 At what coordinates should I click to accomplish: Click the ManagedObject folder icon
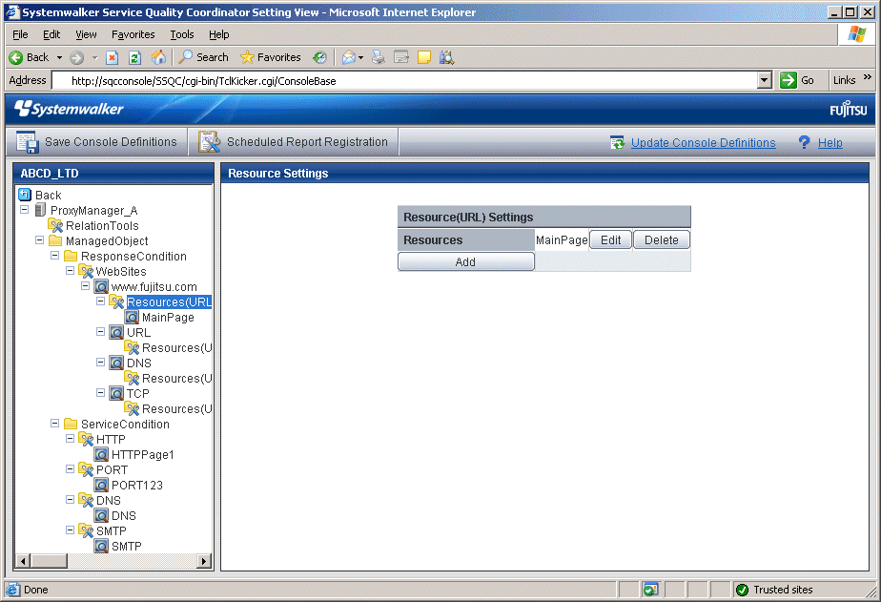point(55,240)
